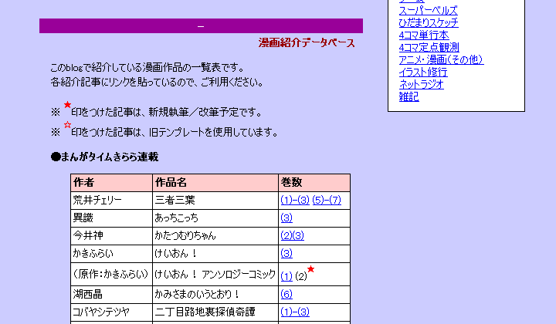The width and height of the screenshot is (556, 324).
Task: Click the 作者 column header
Action: 111,183
